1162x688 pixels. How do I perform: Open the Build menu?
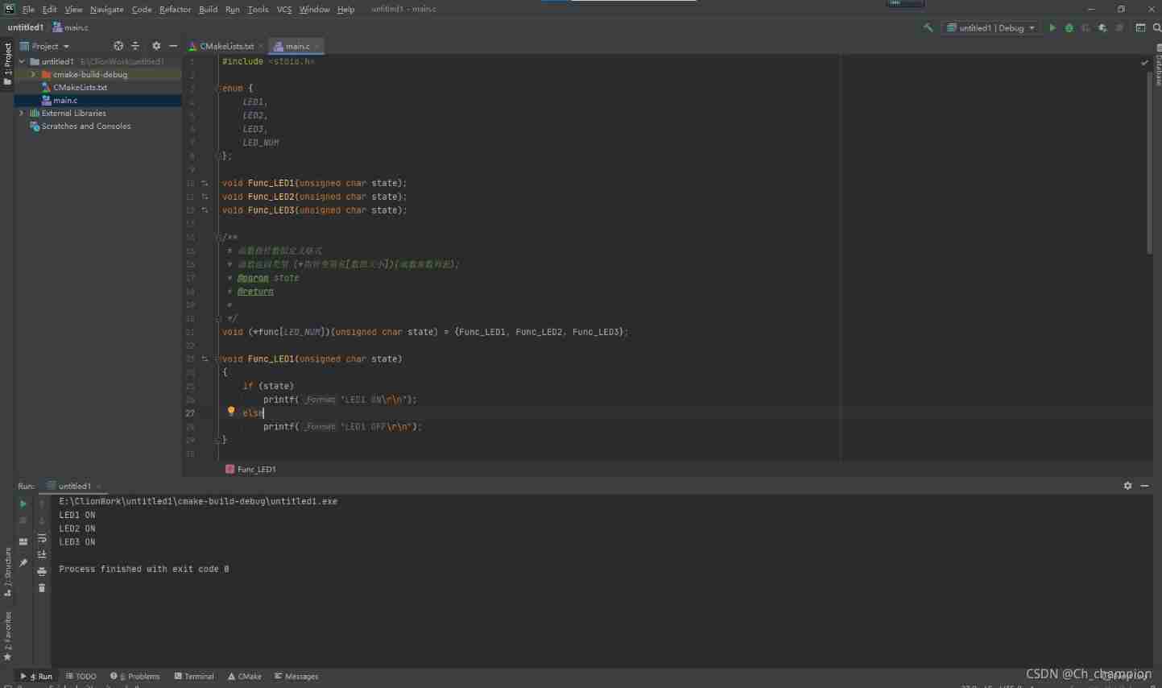pyautogui.click(x=208, y=9)
